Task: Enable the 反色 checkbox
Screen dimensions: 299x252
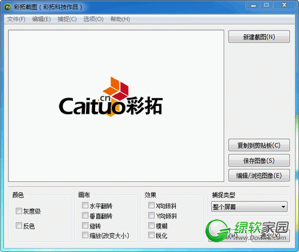Action: [19, 226]
